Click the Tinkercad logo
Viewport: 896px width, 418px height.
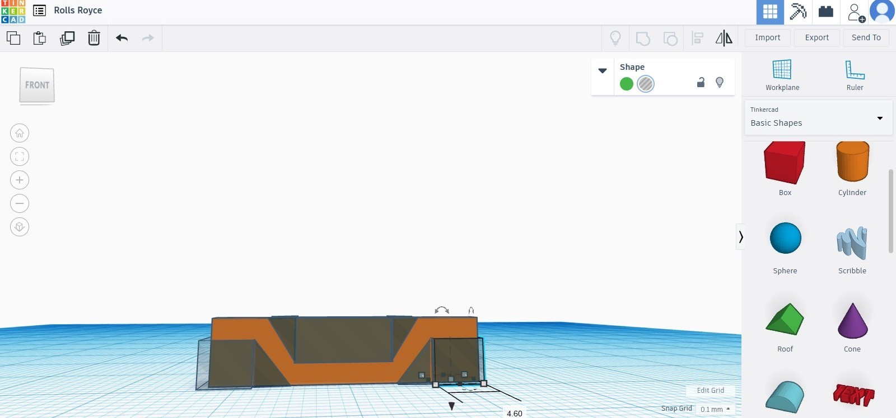click(13, 11)
